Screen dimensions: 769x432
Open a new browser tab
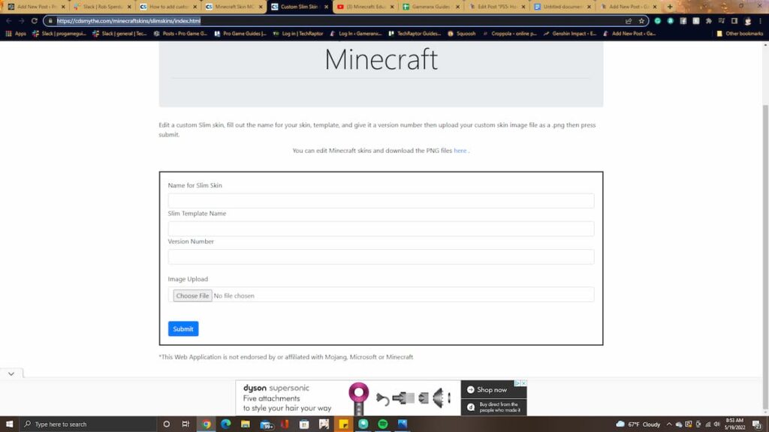[670, 7]
